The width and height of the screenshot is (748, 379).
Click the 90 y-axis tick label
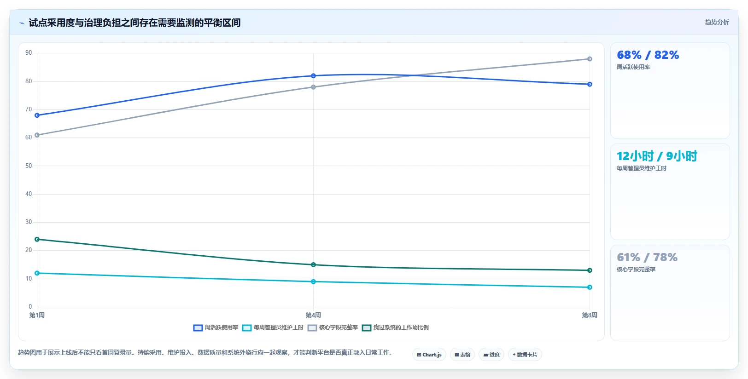click(29, 53)
